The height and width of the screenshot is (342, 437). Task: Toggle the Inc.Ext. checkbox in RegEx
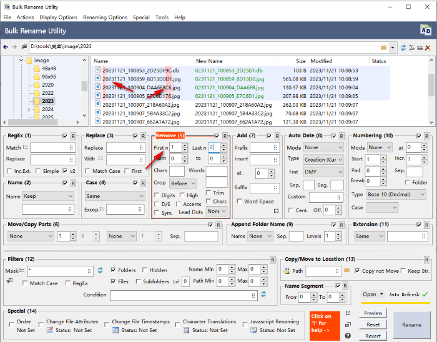[10, 171]
